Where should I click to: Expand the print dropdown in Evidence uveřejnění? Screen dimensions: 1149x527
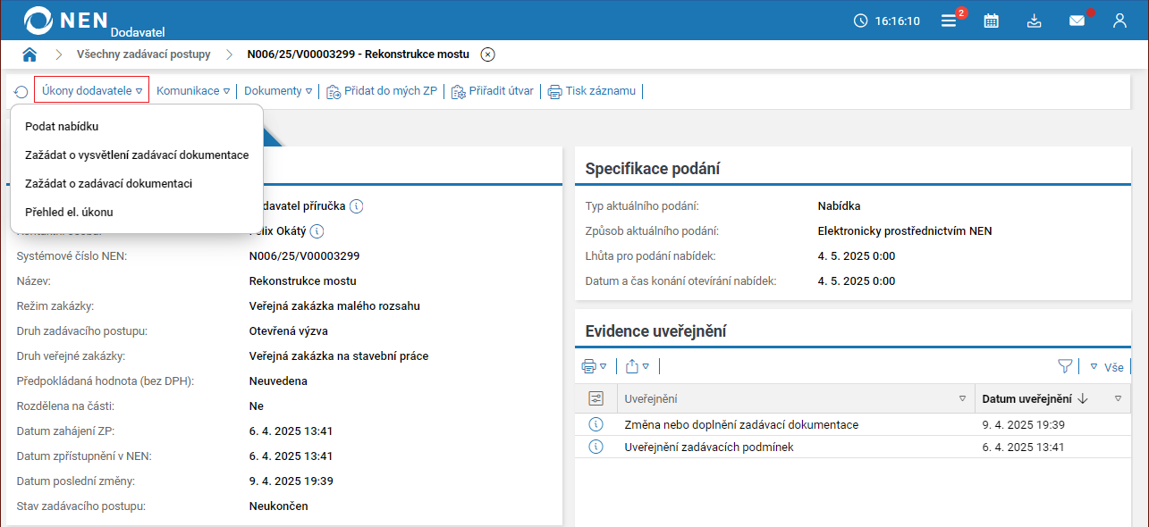tap(594, 366)
